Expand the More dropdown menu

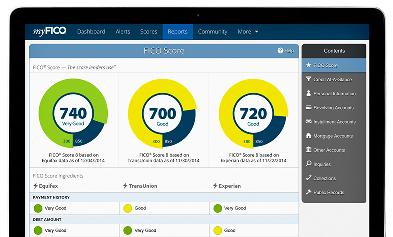[248, 32]
